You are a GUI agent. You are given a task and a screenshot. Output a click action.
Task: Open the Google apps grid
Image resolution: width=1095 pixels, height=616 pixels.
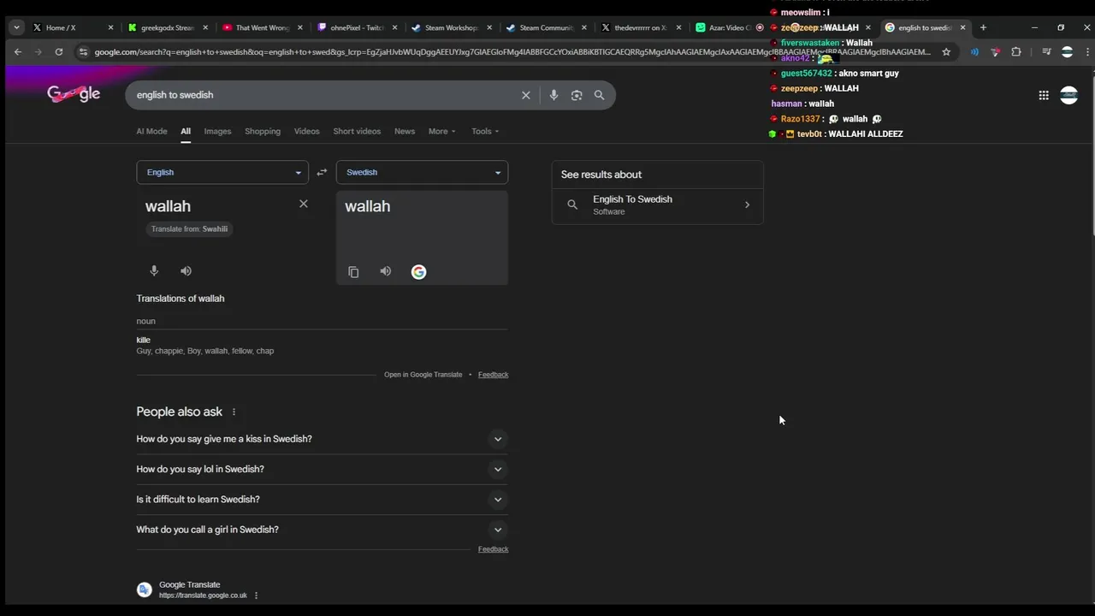tap(1044, 95)
